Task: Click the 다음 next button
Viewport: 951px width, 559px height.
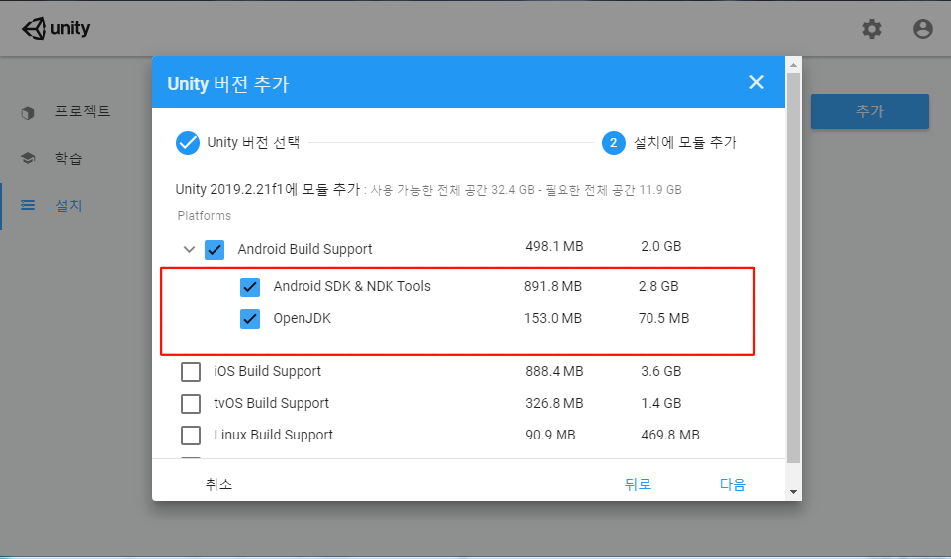Action: coord(733,484)
